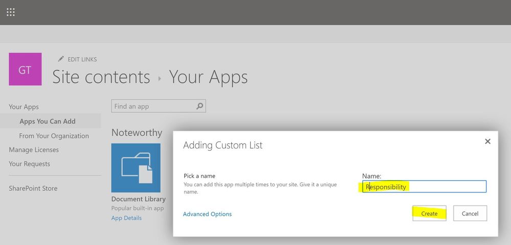The width and height of the screenshot is (511, 245).
Task: Open Your Requests page
Action: pyautogui.click(x=29, y=164)
